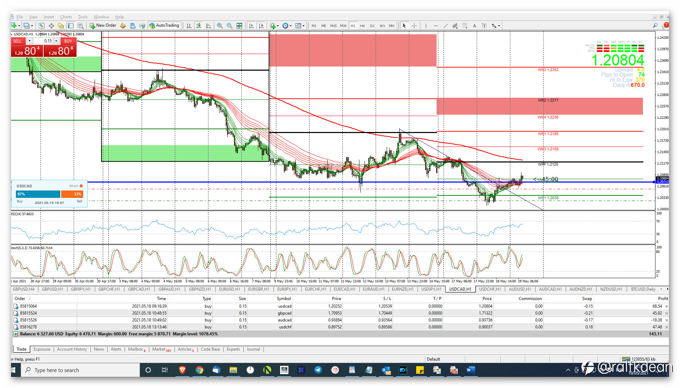Screen dimensions: 680x388
Task: Open MetaEditor from the toolbar
Action: [x=123, y=26]
